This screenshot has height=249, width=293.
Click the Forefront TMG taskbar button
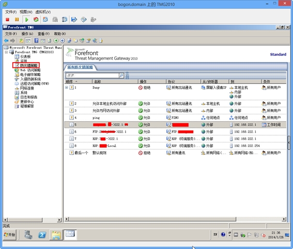pos(70,235)
